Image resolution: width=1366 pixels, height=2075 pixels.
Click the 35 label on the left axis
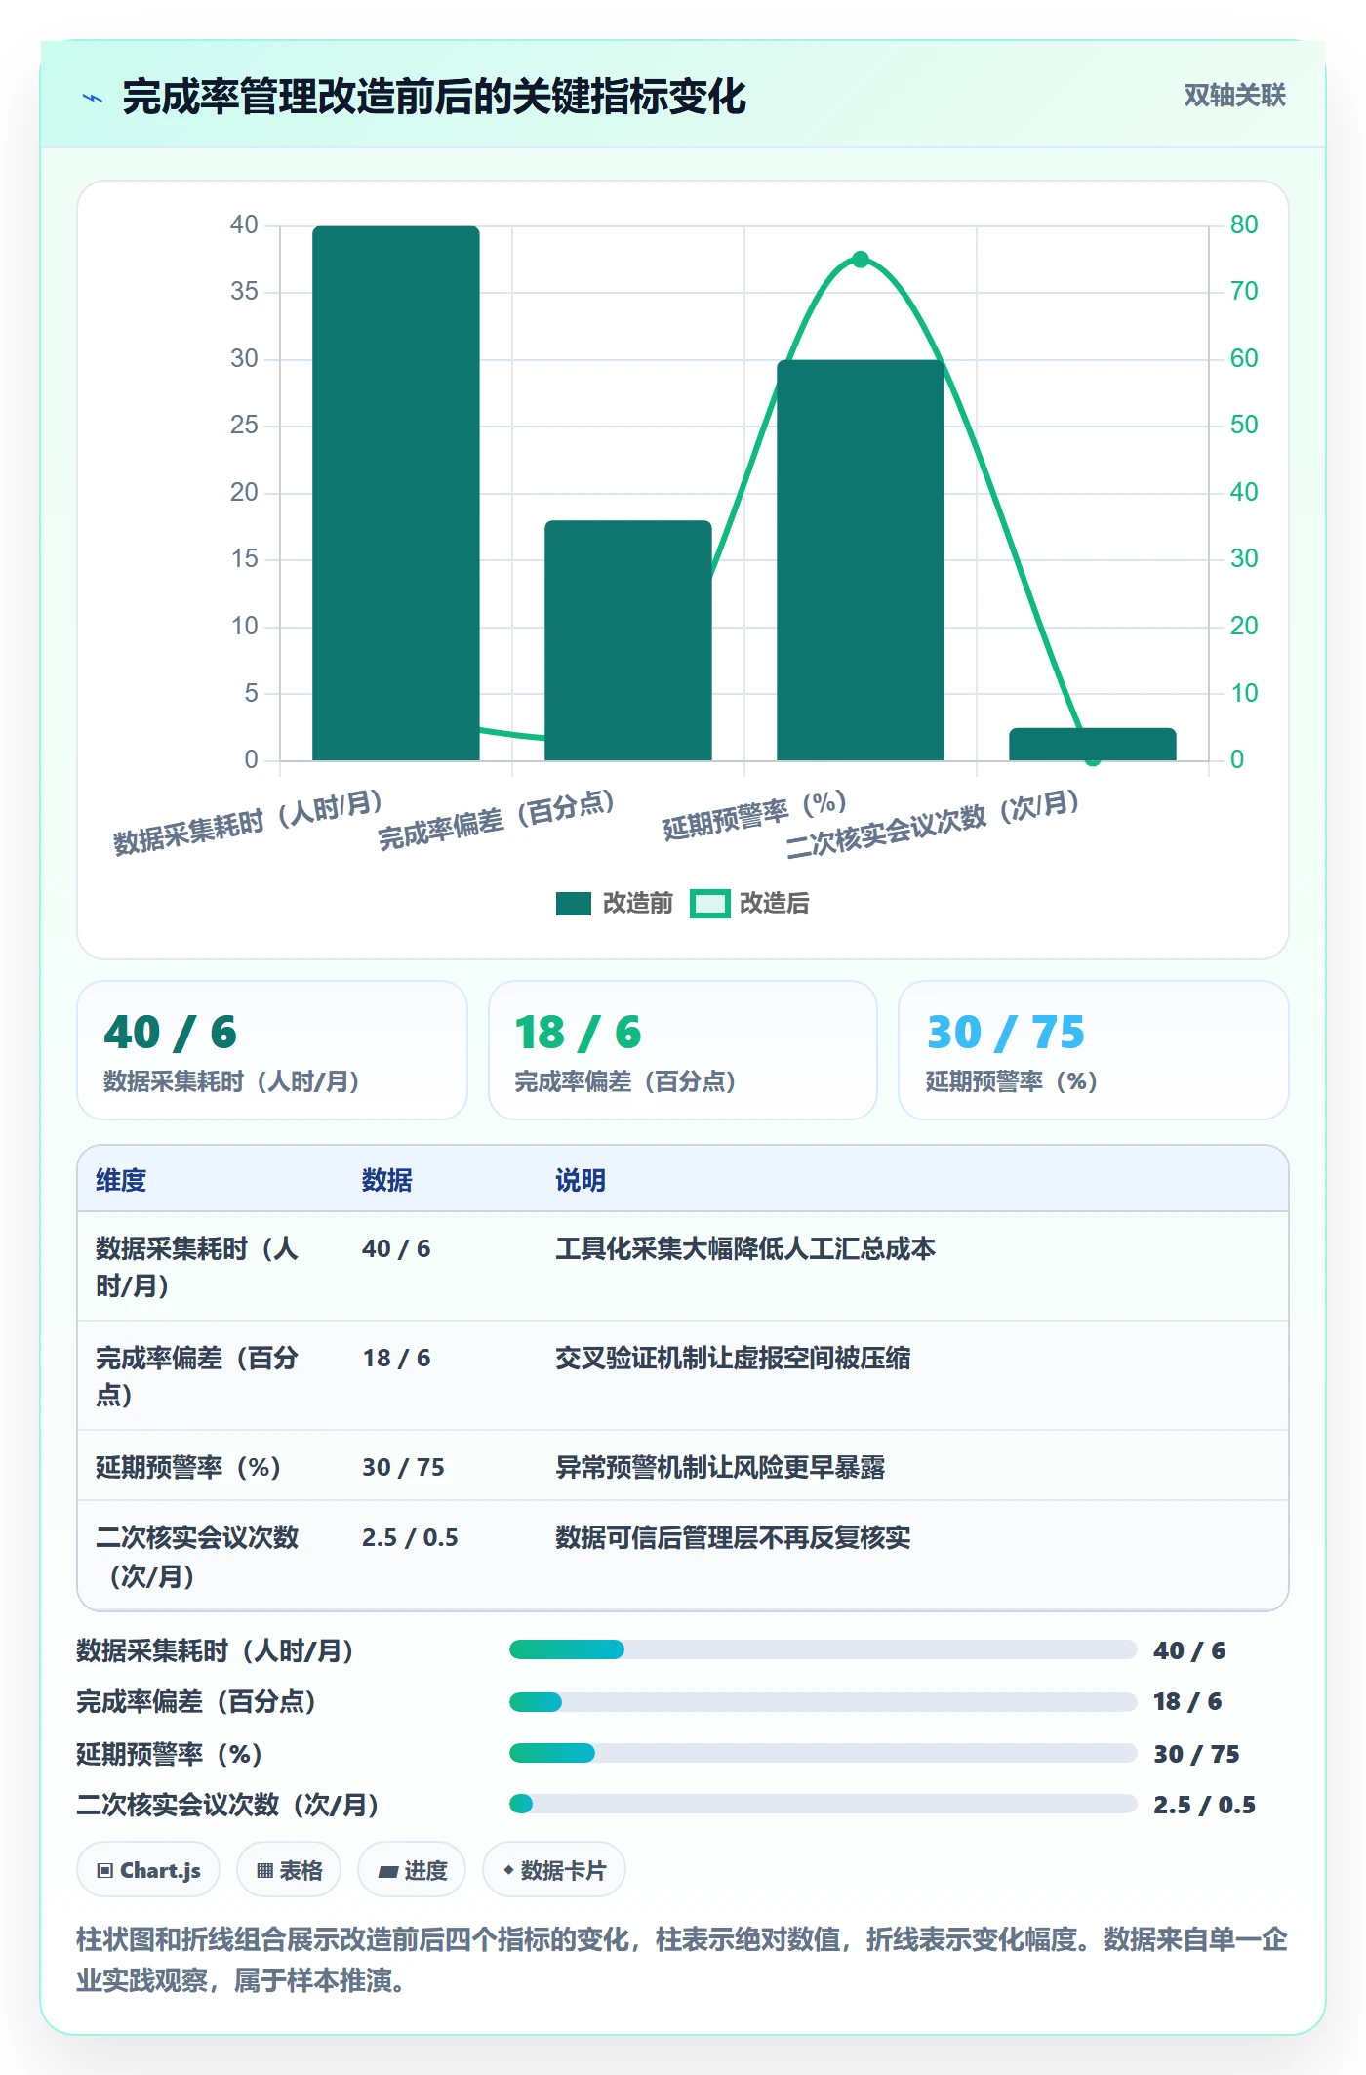click(x=244, y=291)
